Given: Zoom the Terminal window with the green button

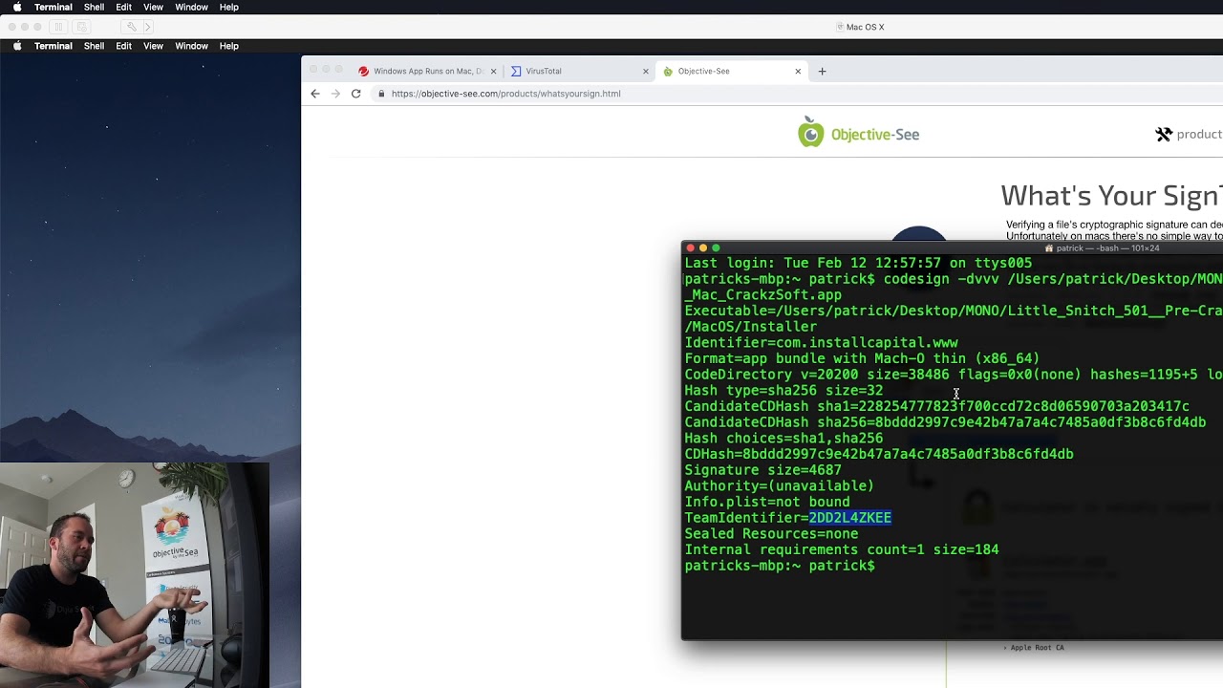Looking at the screenshot, I should pos(716,248).
